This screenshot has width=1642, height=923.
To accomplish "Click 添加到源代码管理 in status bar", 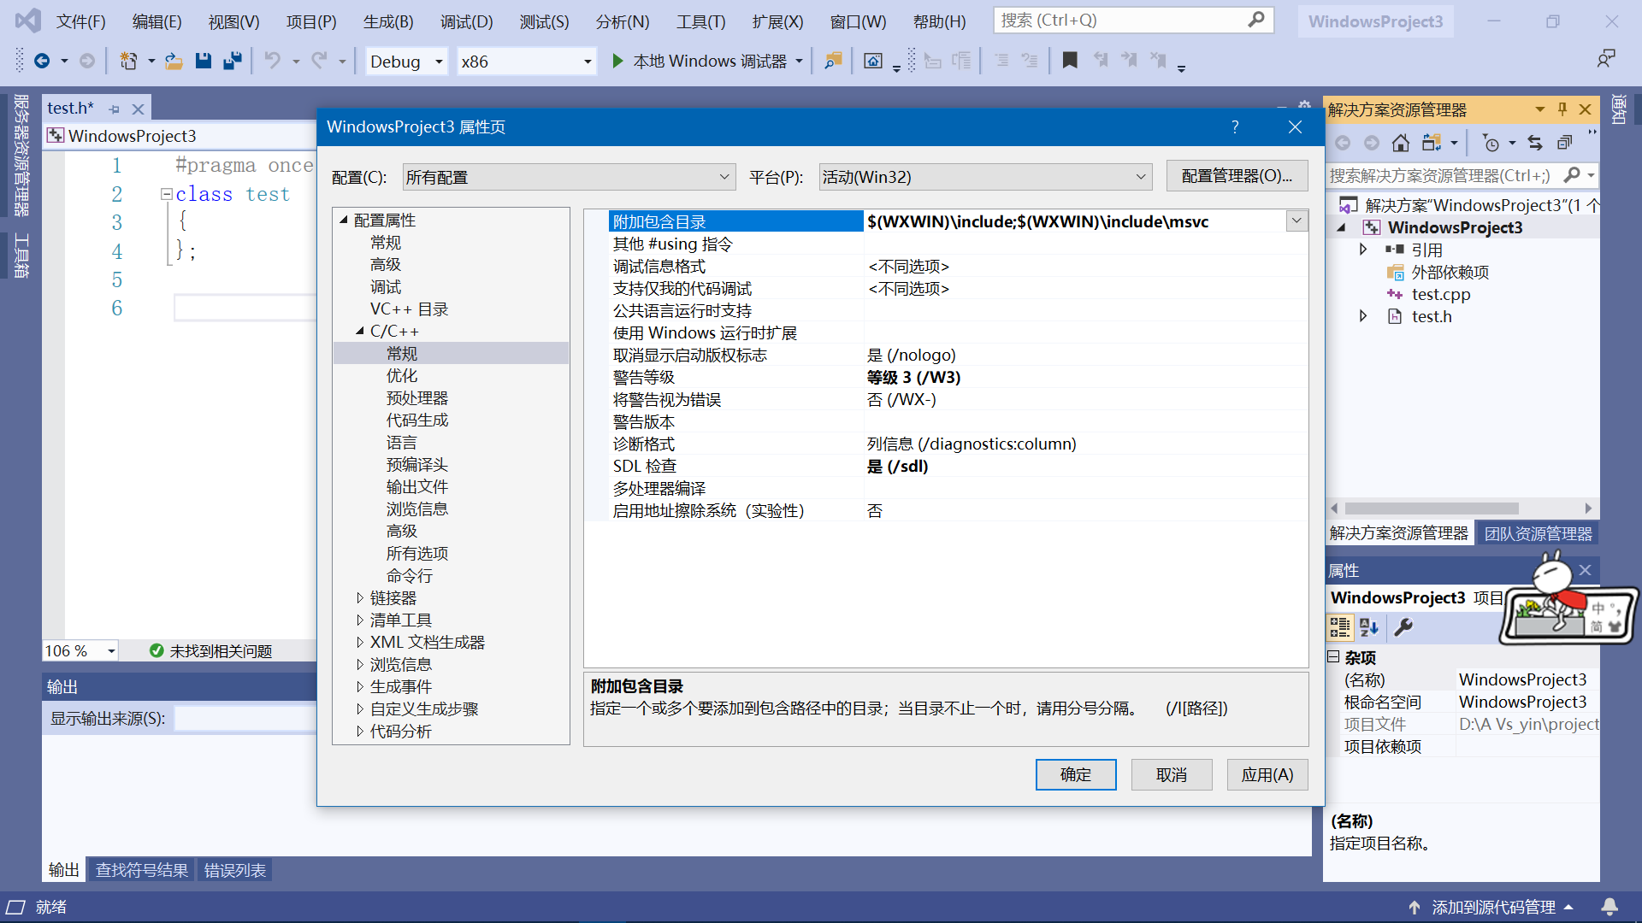I will (1493, 907).
